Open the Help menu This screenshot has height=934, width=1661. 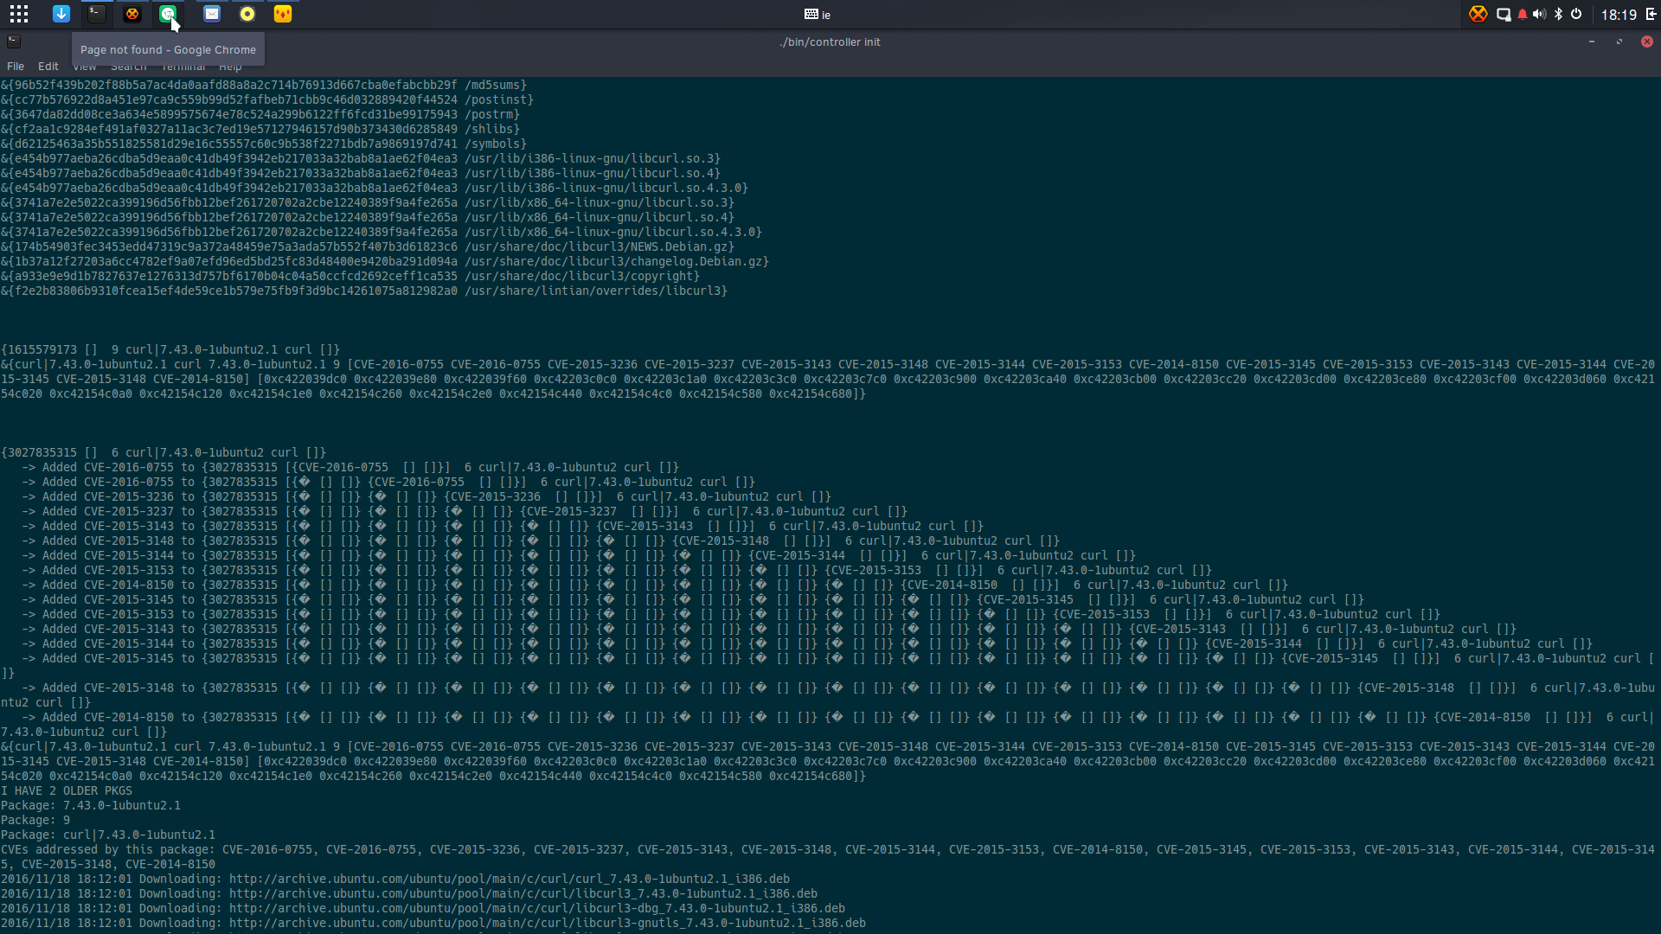coord(230,67)
